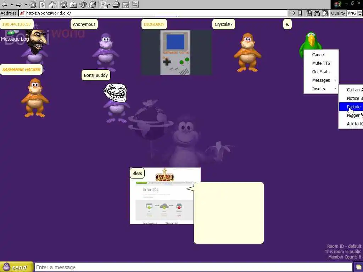
Task: Click the empty yellow speech bubble
Action: point(229,213)
